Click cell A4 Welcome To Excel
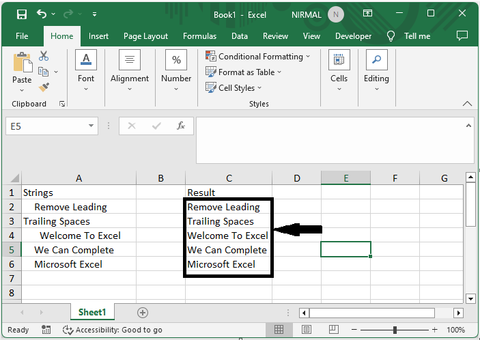480x340 pixels. click(x=79, y=236)
